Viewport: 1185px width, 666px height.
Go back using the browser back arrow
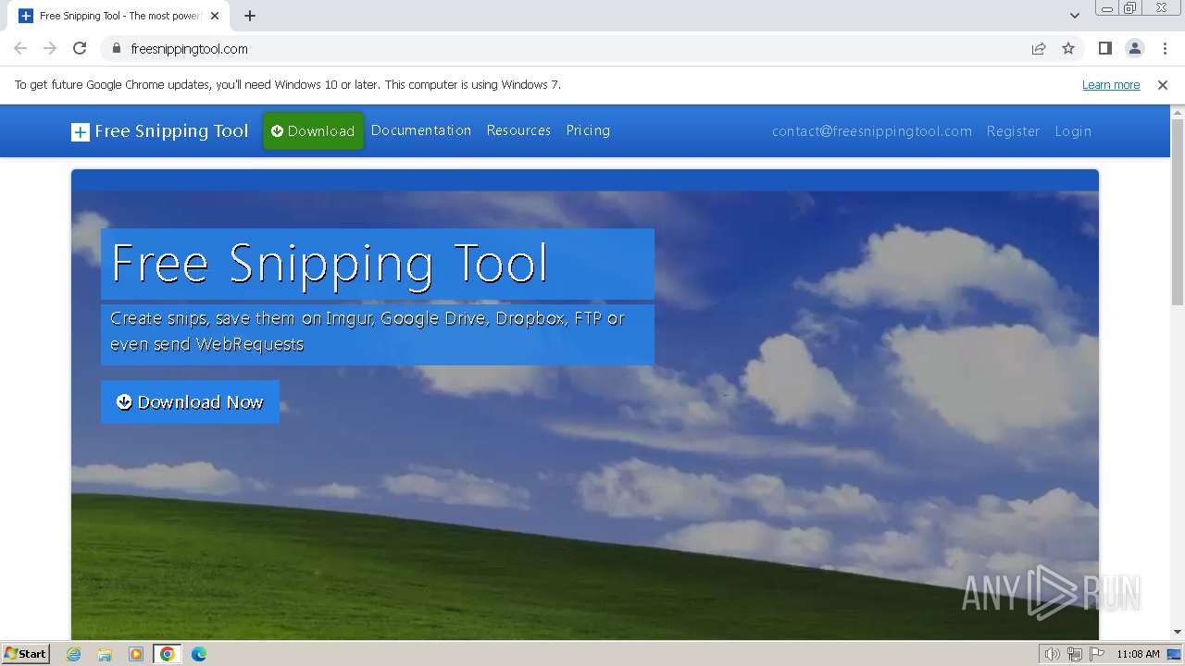point(20,48)
